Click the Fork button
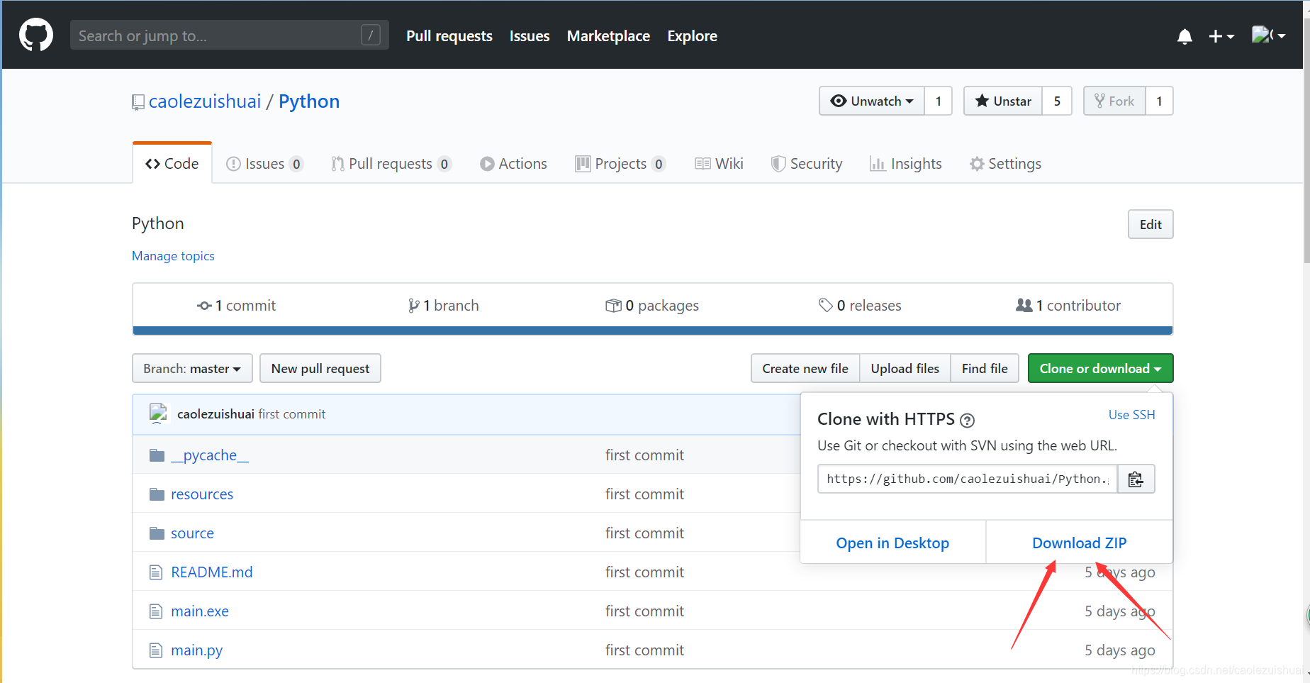Screen dimensions: 1310x683 1114,101
